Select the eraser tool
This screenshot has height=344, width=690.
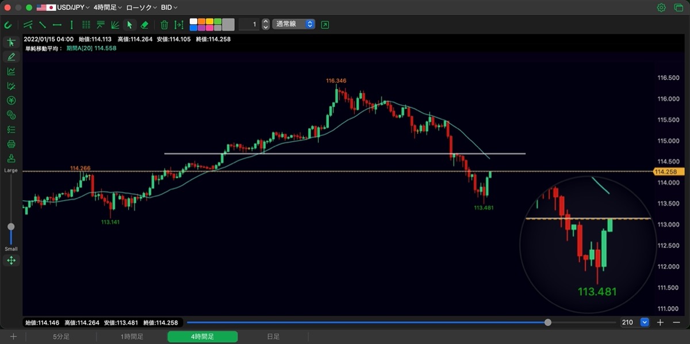click(144, 25)
